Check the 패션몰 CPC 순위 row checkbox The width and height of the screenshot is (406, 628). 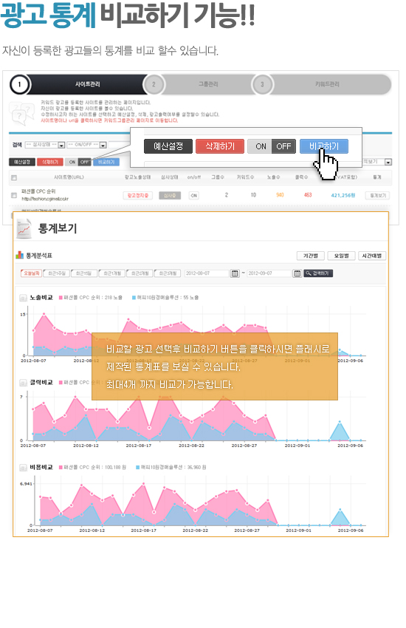pyautogui.click(x=14, y=196)
